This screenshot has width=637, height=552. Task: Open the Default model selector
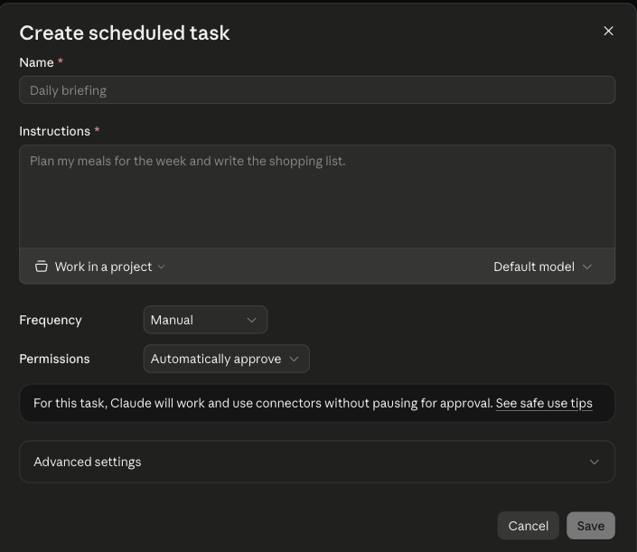pos(542,267)
